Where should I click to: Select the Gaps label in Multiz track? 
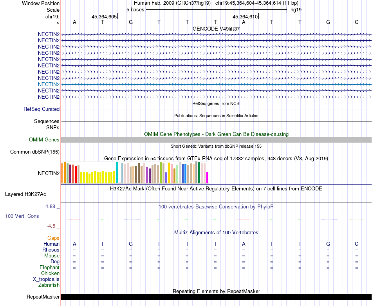(x=53, y=238)
